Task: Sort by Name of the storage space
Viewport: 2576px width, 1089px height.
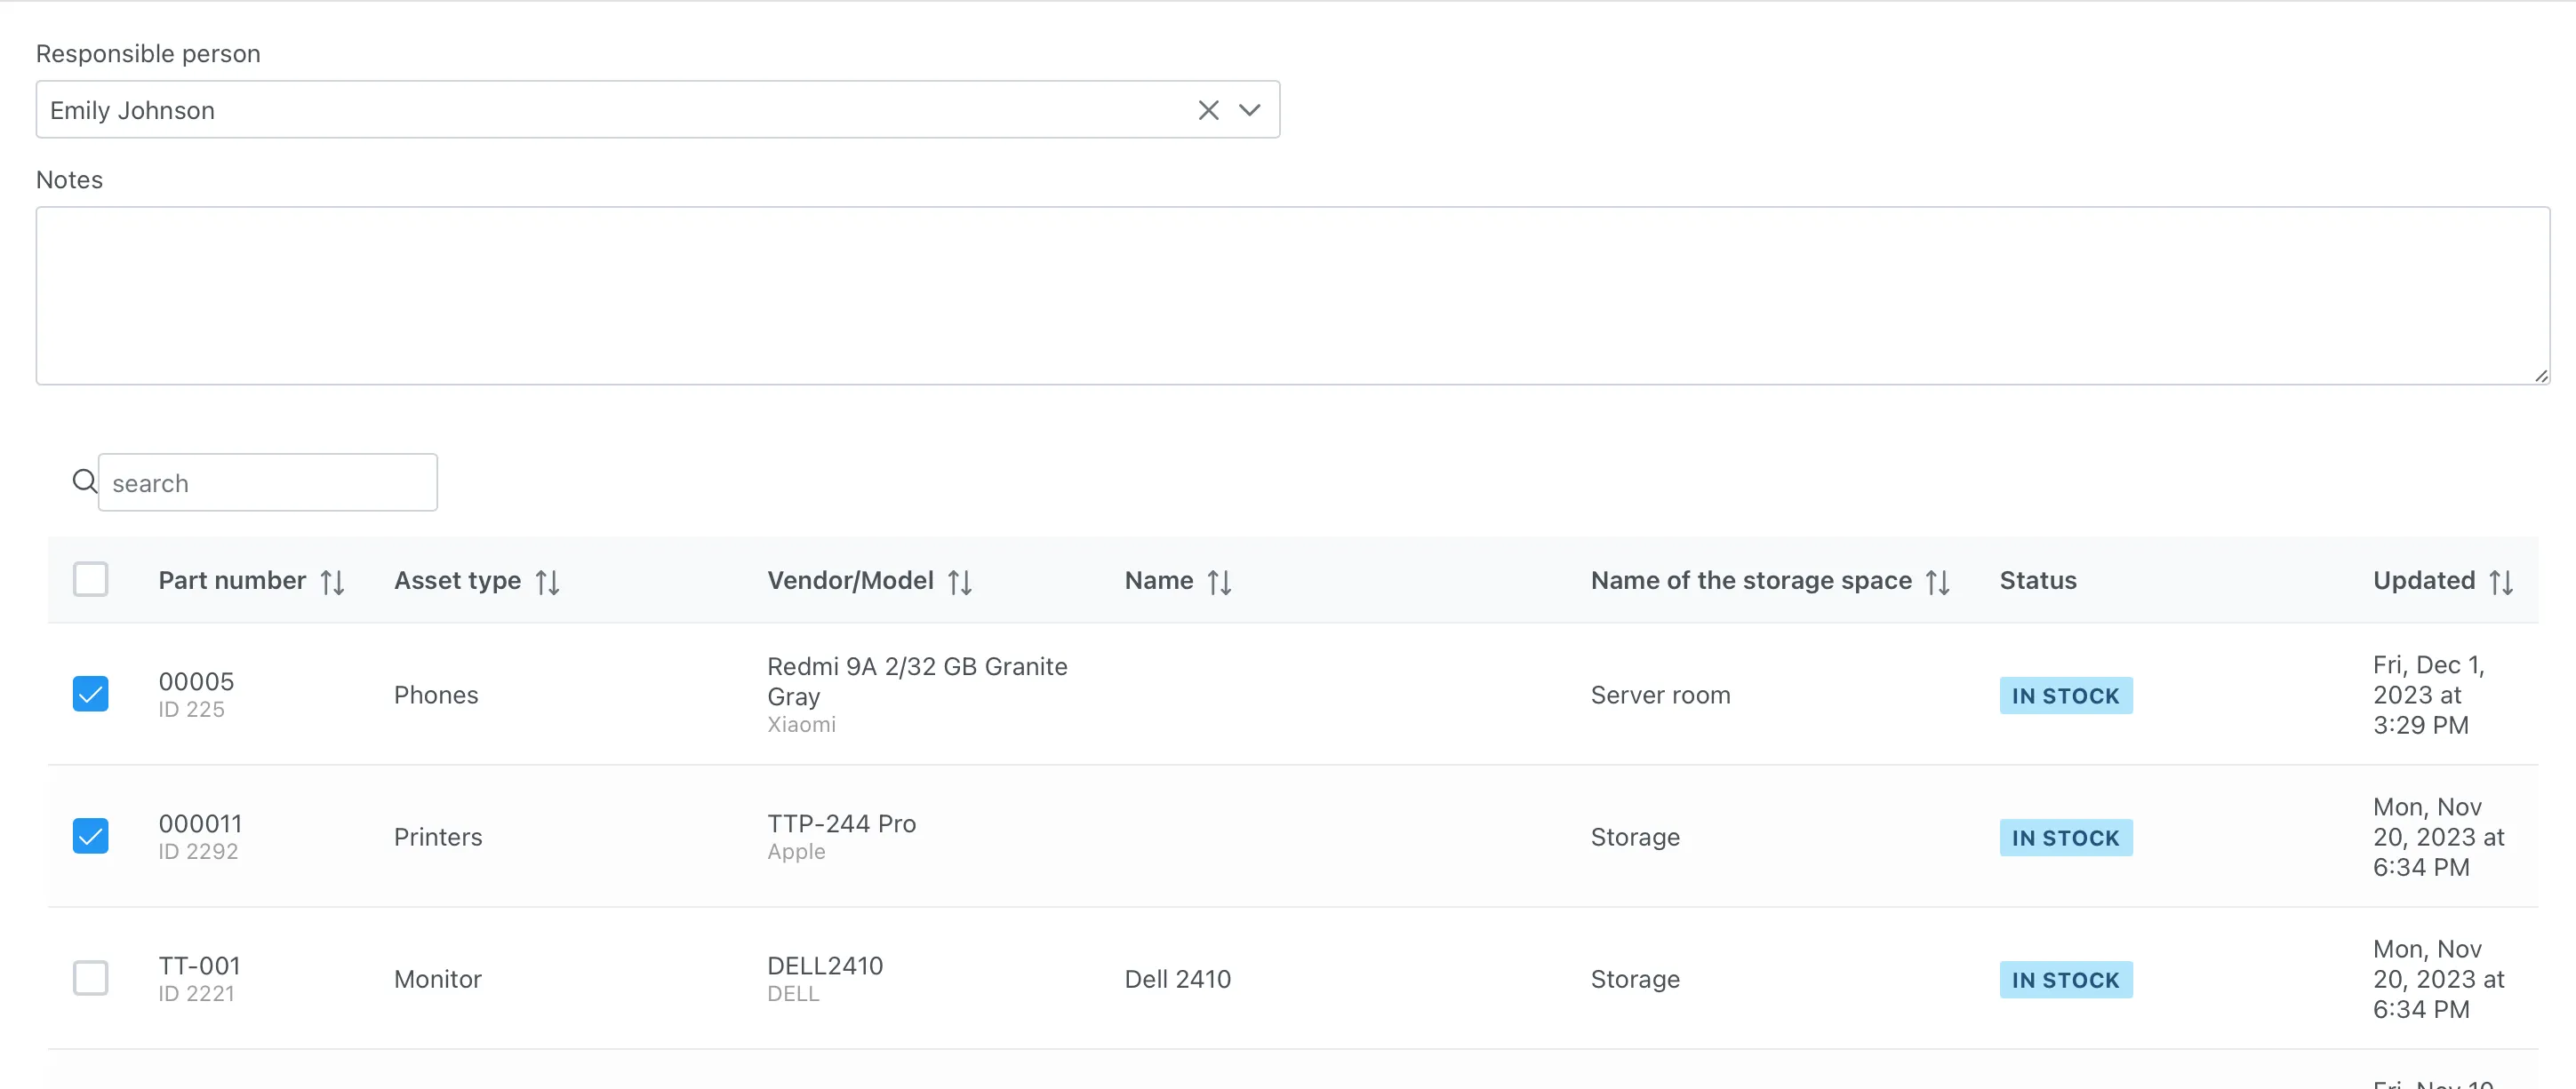Action: coord(1937,582)
